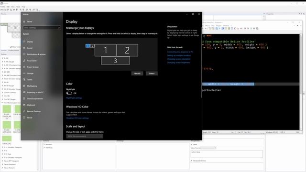Open Multitasking settings page
This screenshot has height=172, width=306.
(32, 86)
